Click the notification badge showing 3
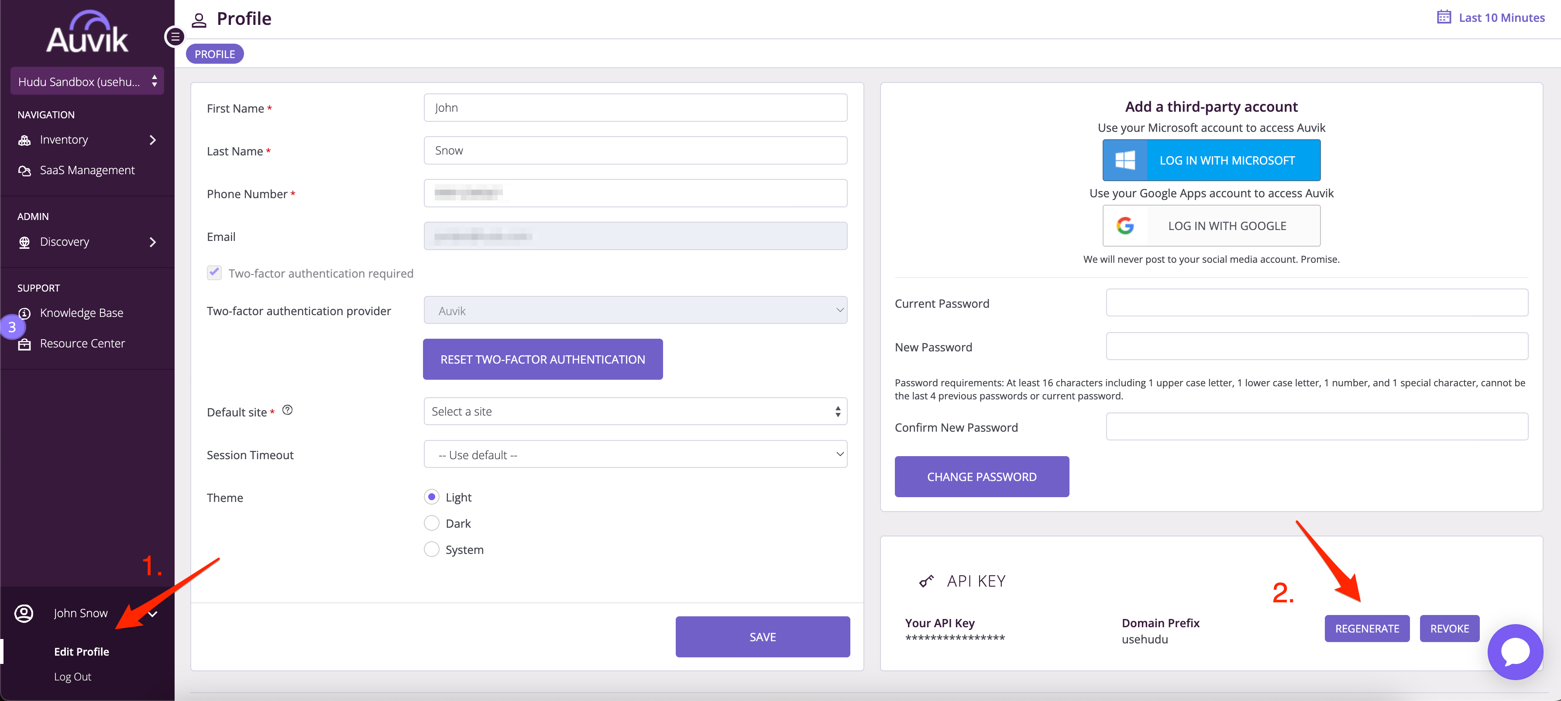 11,327
